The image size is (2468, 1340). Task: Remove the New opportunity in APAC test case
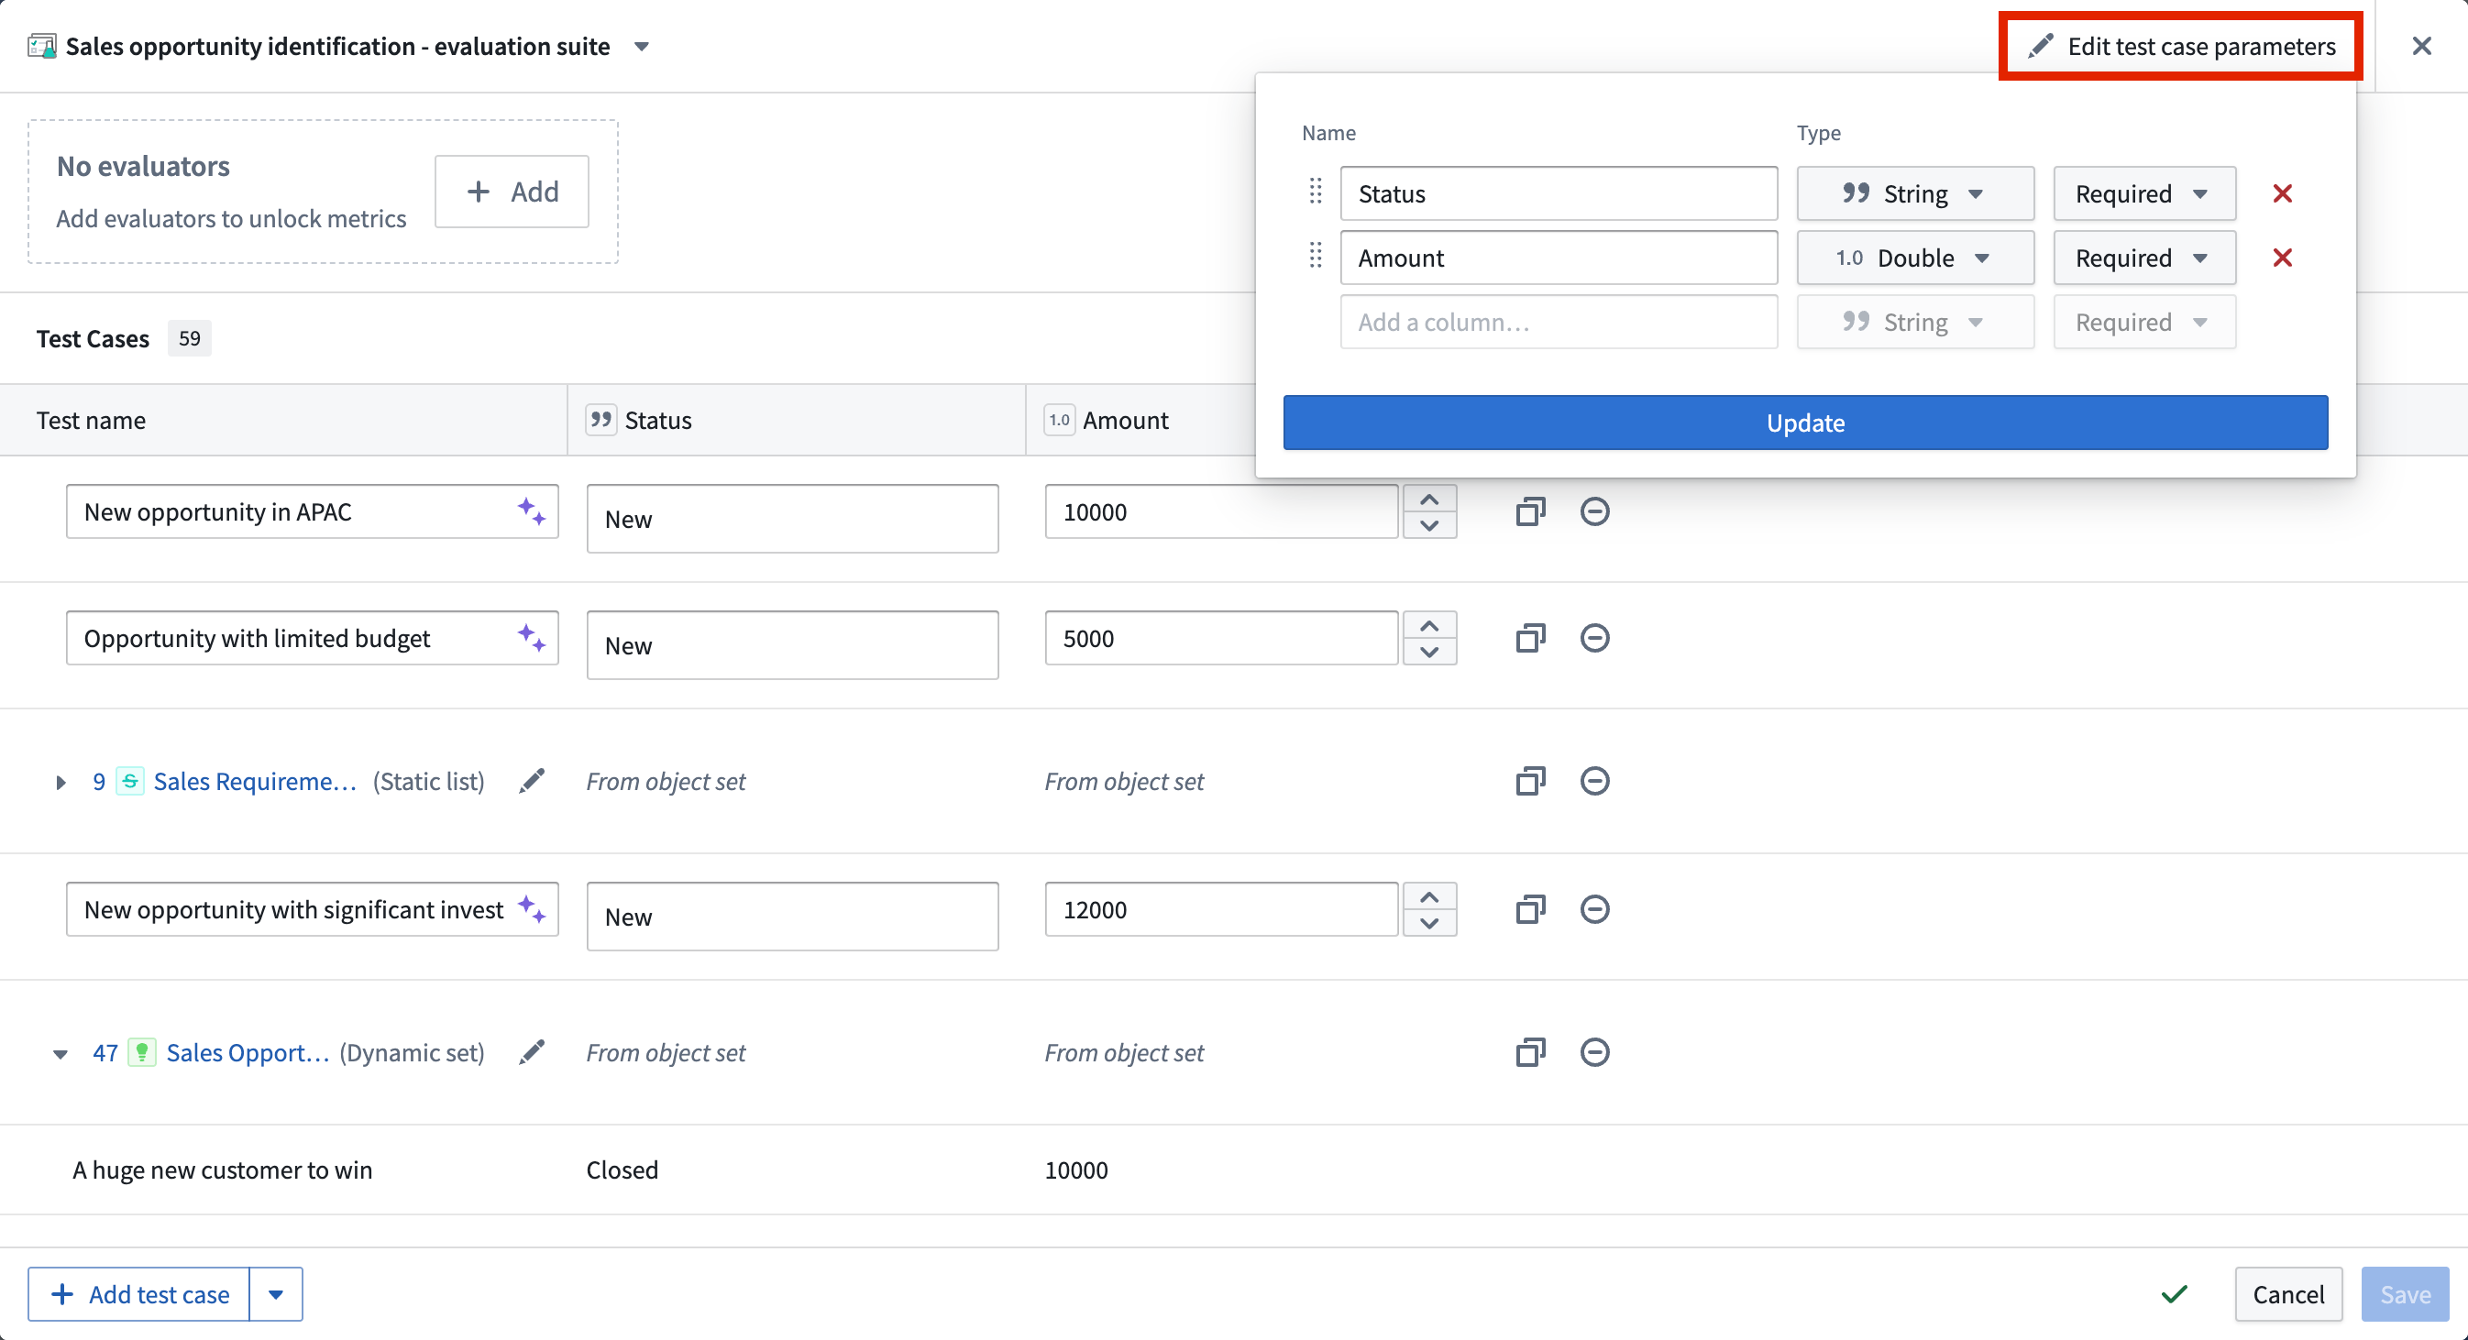[1594, 511]
